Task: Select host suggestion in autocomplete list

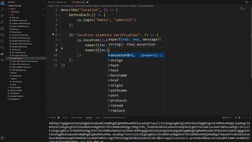Action: pyautogui.click(x=136, y=70)
